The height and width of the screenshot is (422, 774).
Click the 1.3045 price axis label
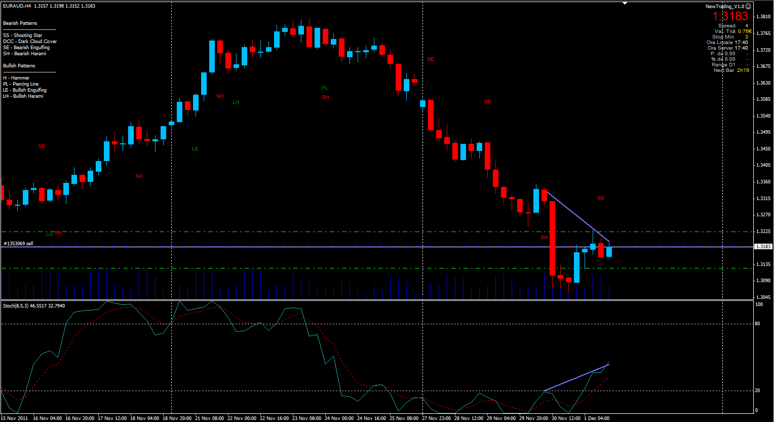pyautogui.click(x=763, y=297)
